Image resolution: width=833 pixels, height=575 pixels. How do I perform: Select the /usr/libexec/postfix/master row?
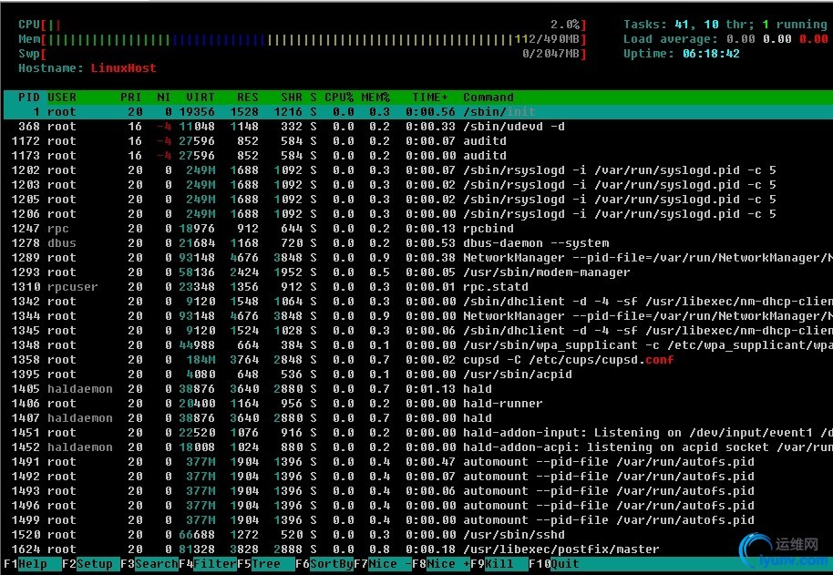418,549
